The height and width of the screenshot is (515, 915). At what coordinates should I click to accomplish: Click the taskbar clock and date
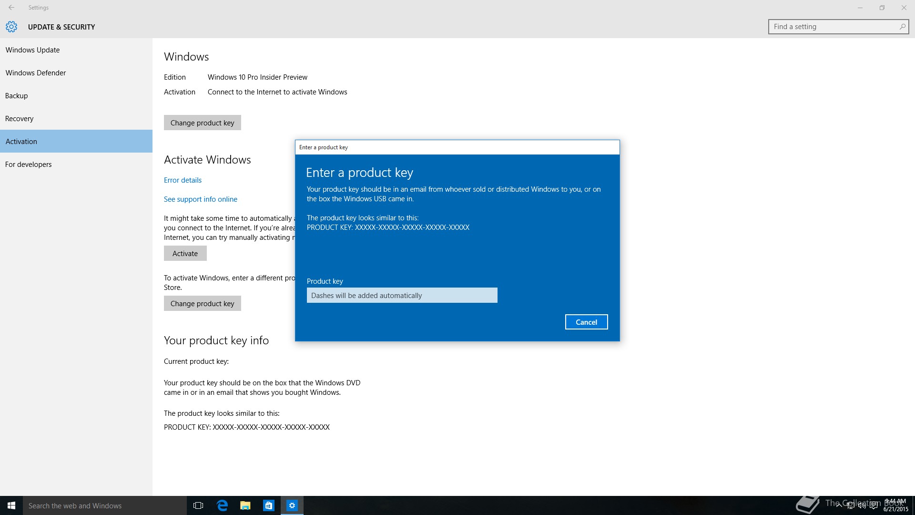click(896, 505)
